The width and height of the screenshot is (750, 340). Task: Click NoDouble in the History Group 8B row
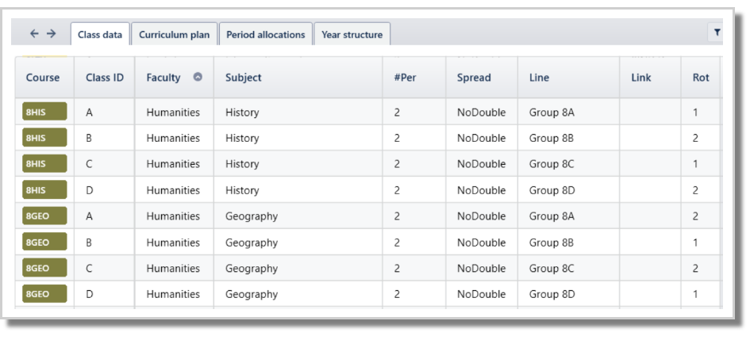(x=481, y=139)
